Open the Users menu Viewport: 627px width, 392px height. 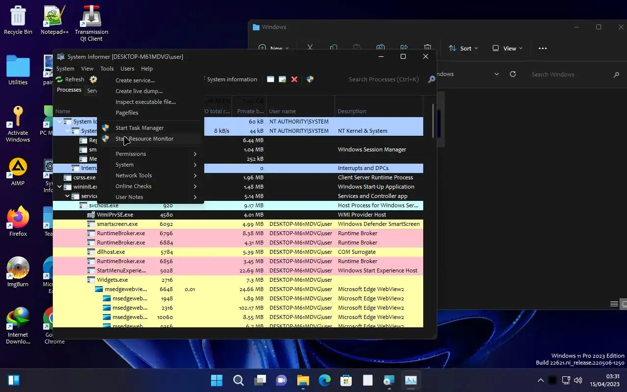pyautogui.click(x=127, y=69)
